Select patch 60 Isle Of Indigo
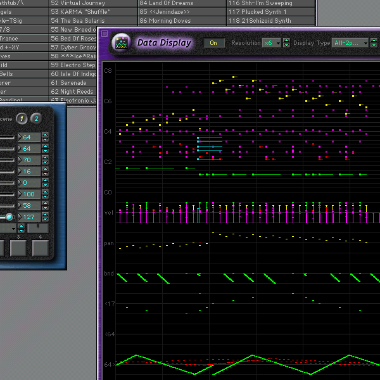The width and height of the screenshot is (380, 380). [73, 74]
